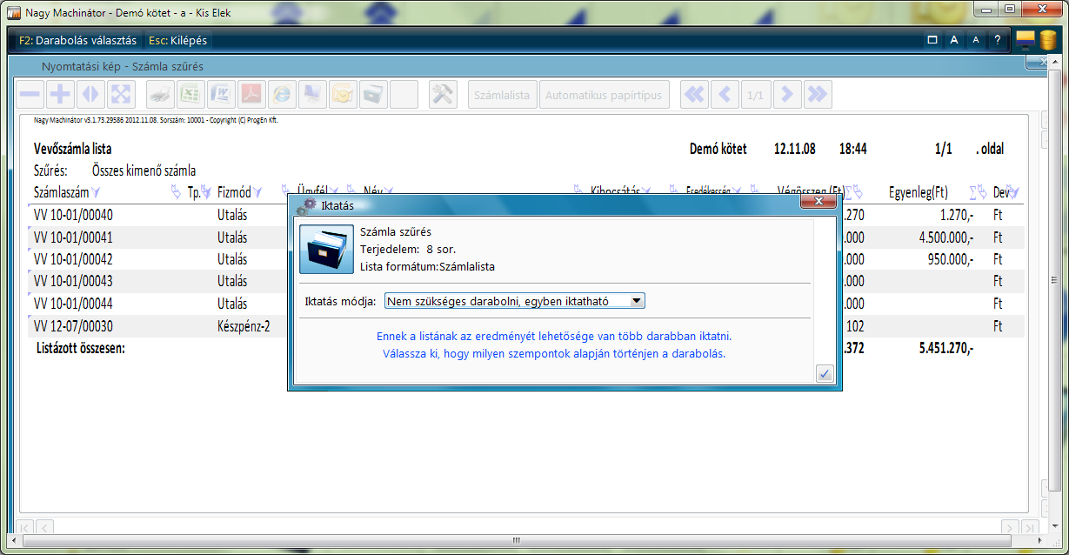
Task: Open list in browser via Internet Explorer icon
Action: pyautogui.click(x=282, y=95)
